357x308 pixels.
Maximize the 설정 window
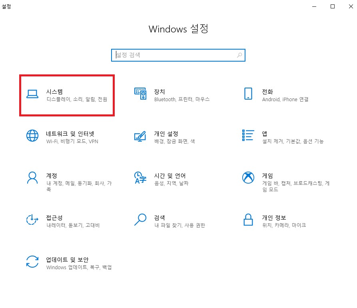[x=332, y=6]
